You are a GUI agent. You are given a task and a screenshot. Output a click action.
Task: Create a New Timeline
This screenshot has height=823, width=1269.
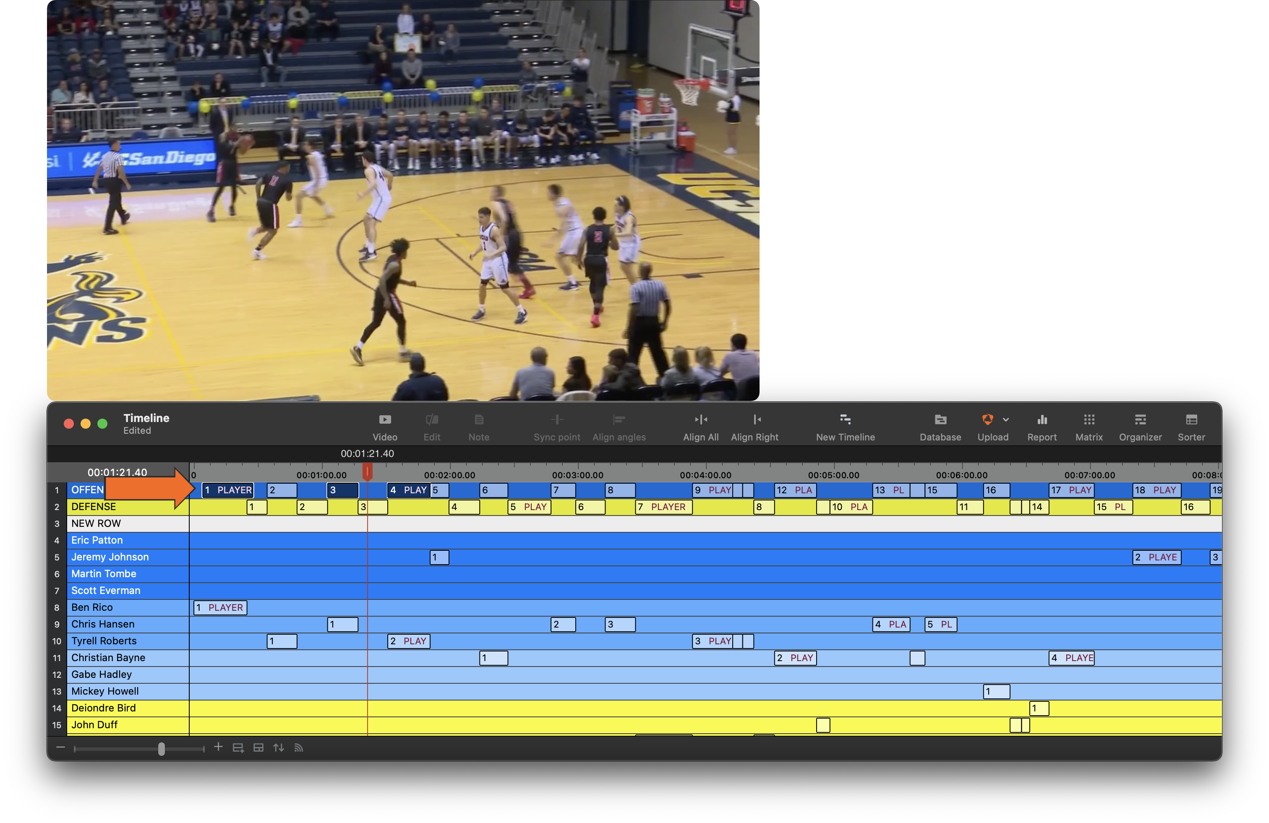coord(845,426)
